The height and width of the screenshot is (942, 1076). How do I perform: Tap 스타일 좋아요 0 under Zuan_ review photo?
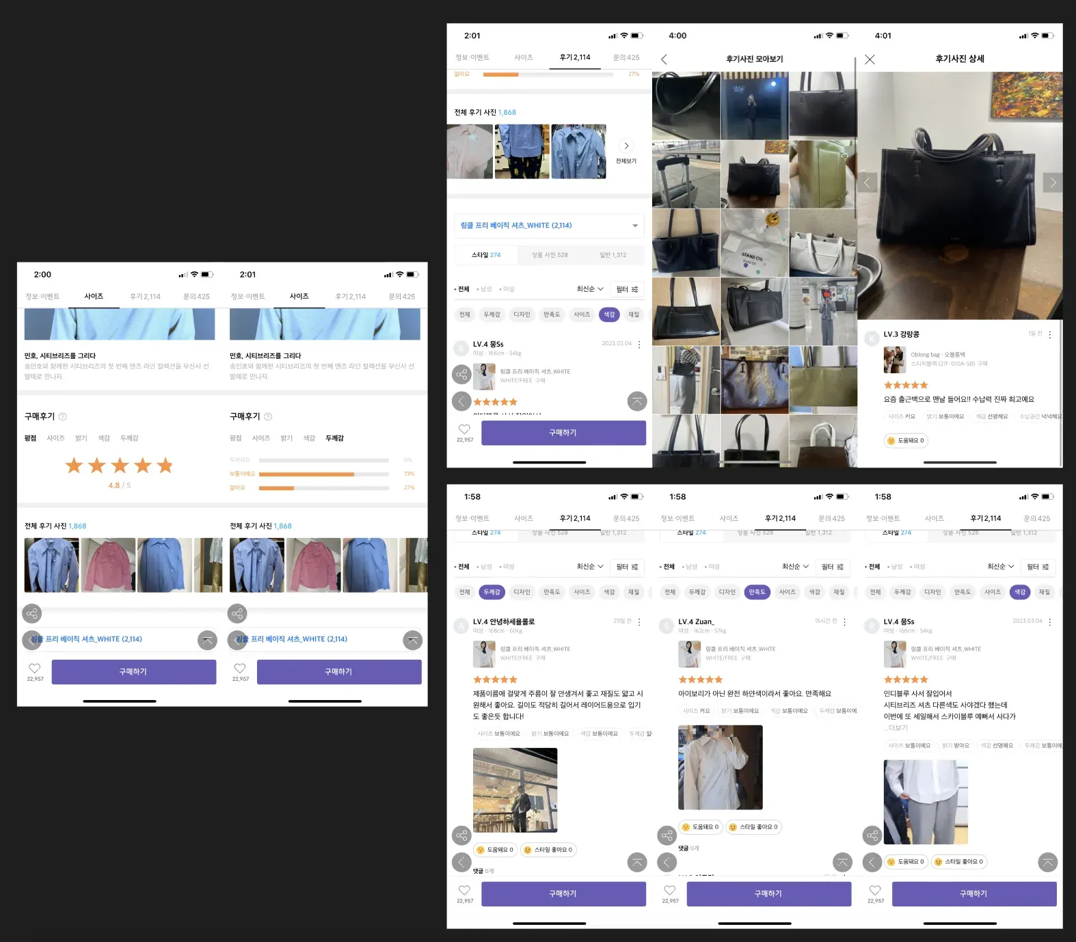[x=753, y=827]
